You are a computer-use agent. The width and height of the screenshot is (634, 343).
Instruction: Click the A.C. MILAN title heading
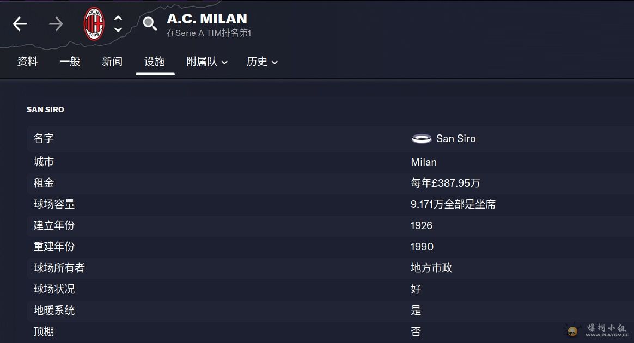click(x=207, y=19)
